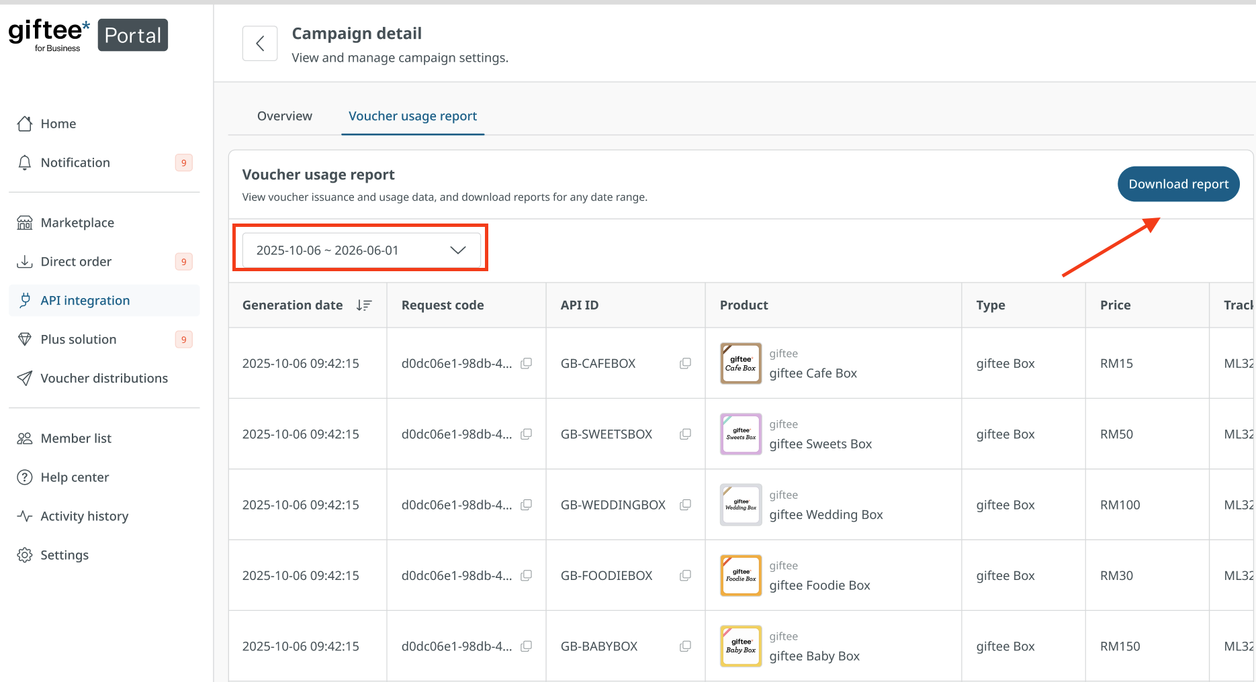Copy request code in the giftee Sweets Box row

[527, 434]
